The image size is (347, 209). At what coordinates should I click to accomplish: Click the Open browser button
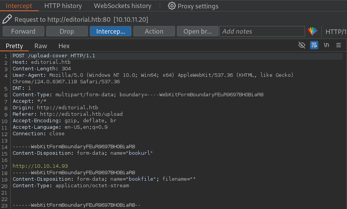coord(198,31)
